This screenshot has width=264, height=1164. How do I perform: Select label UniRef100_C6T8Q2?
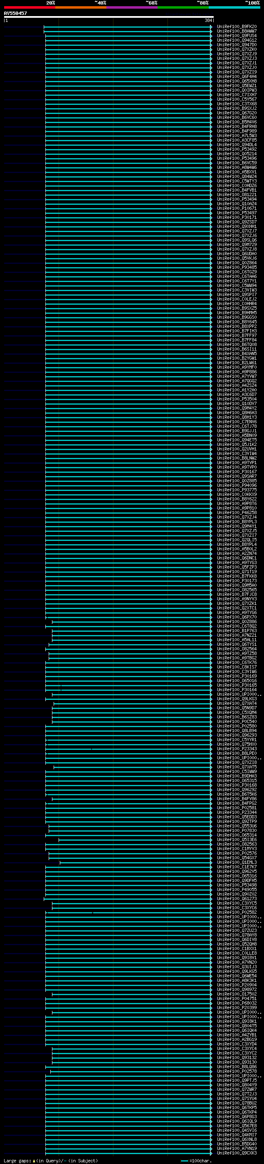[x=236, y=626]
